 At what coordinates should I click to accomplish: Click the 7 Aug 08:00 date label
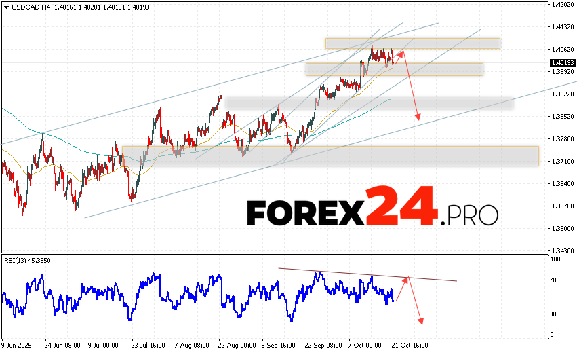point(192,345)
